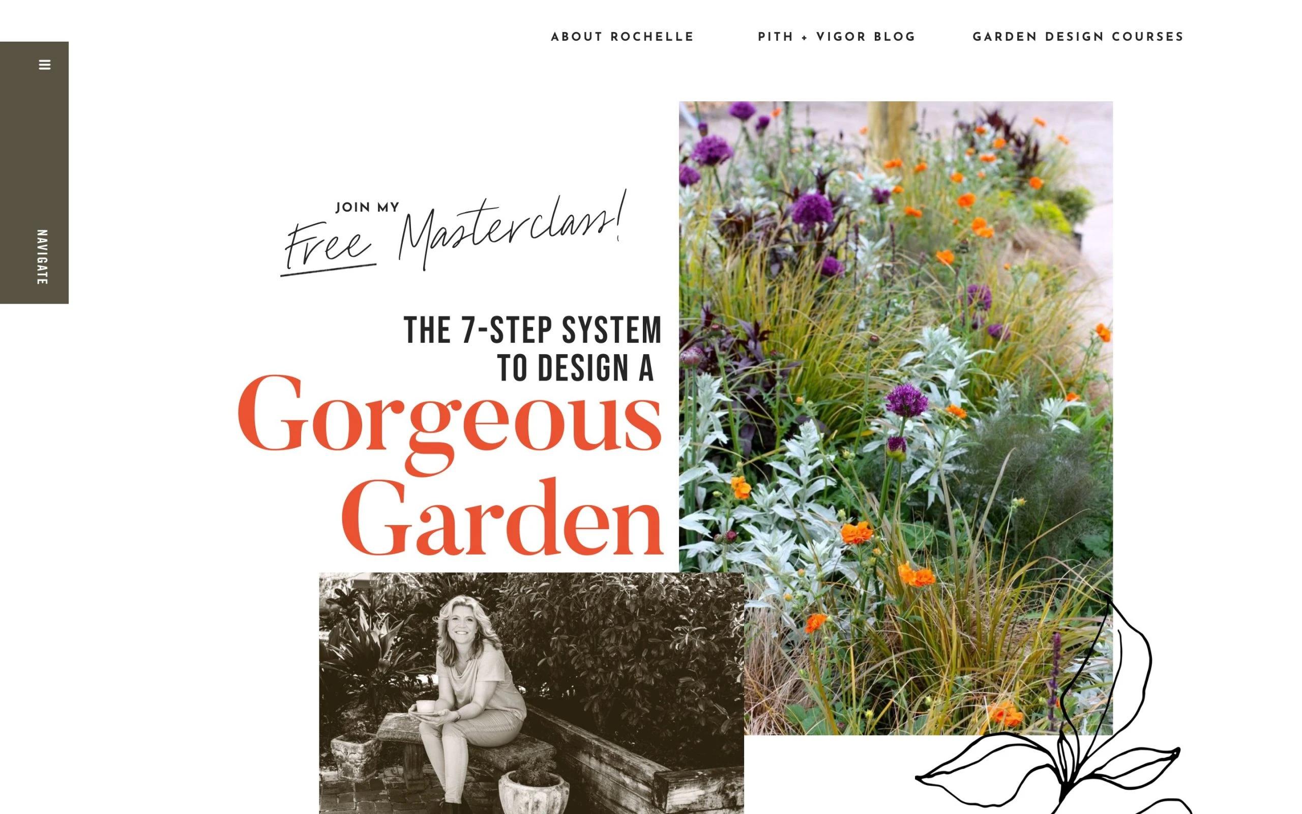
Task: Open the hamburger menu icon
Action: (x=45, y=65)
